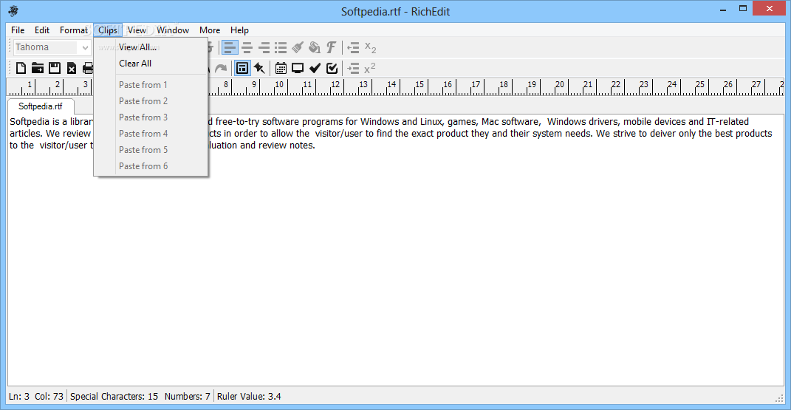Image resolution: width=791 pixels, height=410 pixels.
Task: Apply a bulleted list
Action: (281, 48)
